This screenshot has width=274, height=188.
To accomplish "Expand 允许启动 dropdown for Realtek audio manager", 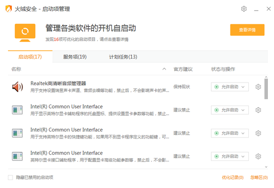I will point(230,87).
